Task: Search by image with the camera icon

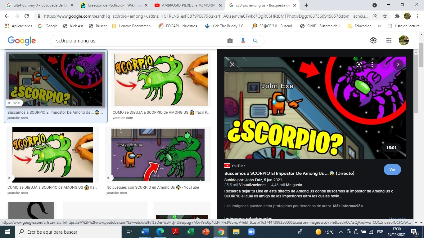Action: pos(230,41)
